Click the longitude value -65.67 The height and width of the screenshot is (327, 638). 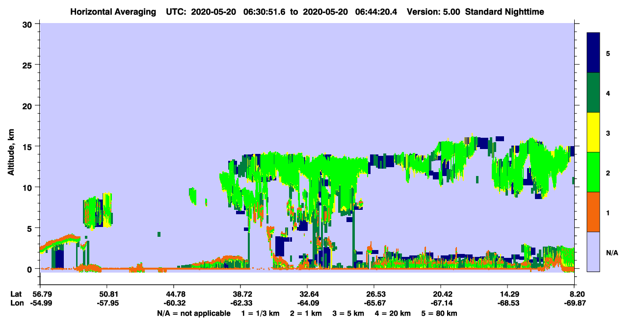[x=374, y=303]
